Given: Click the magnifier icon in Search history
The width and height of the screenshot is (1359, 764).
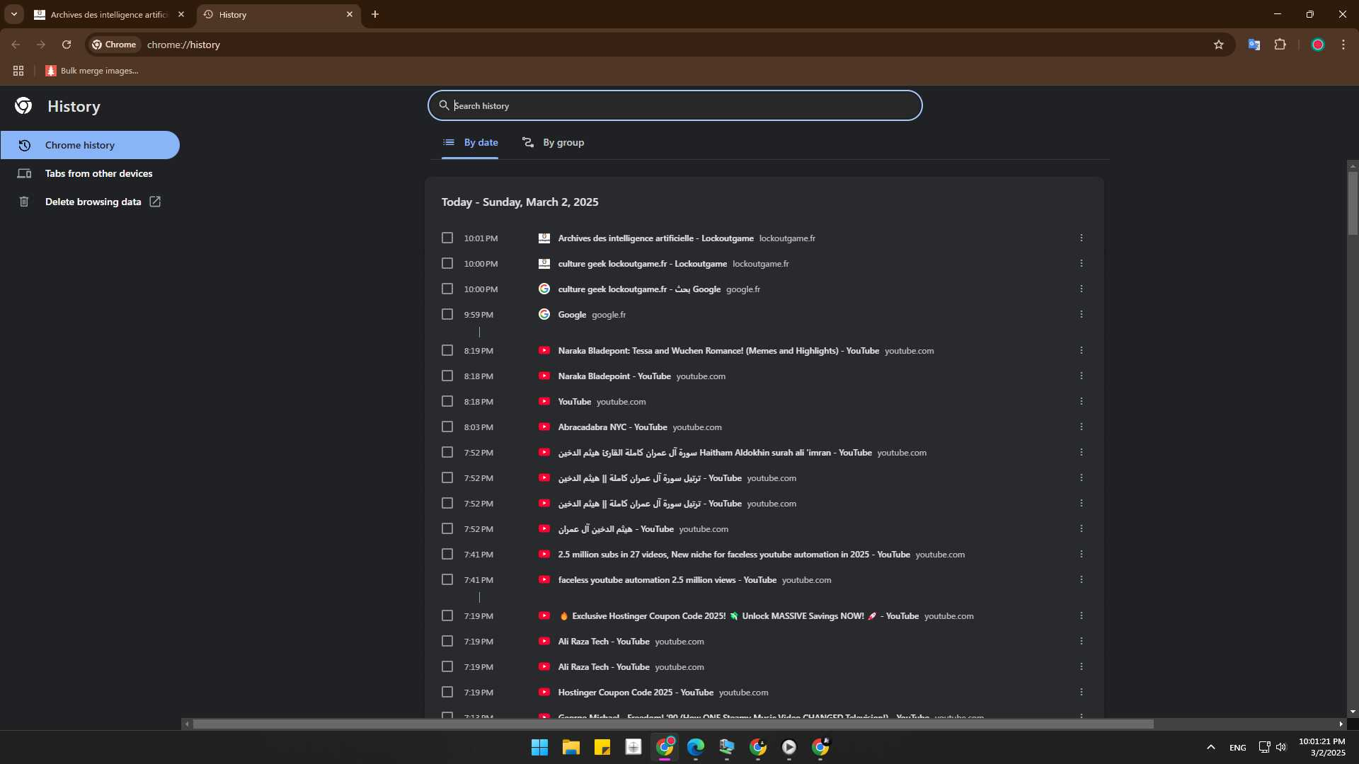Looking at the screenshot, I should point(445,105).
